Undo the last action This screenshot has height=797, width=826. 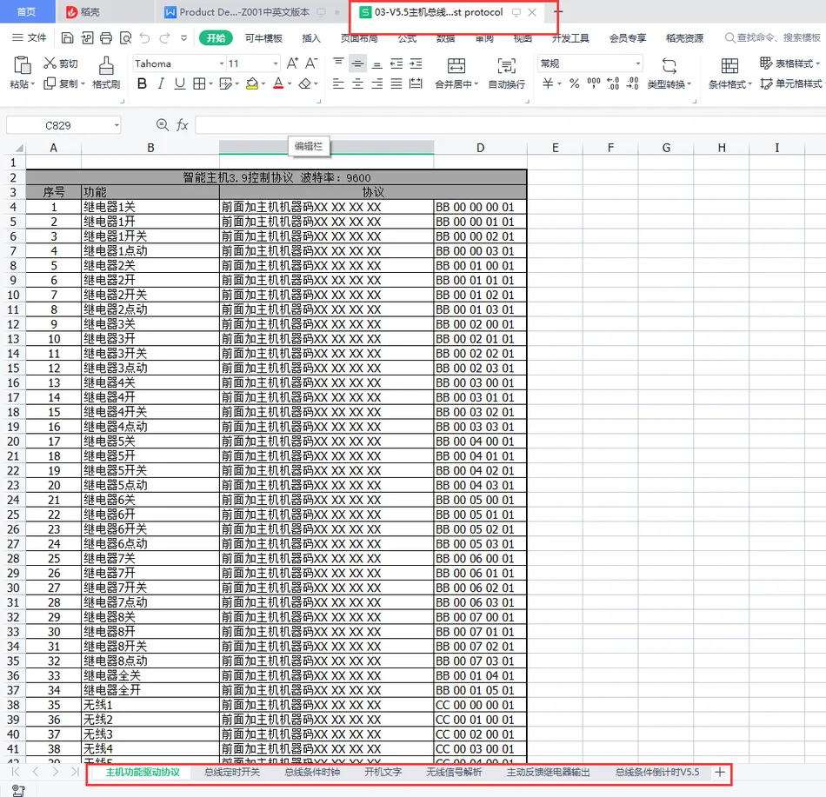[x=145, y=38]
